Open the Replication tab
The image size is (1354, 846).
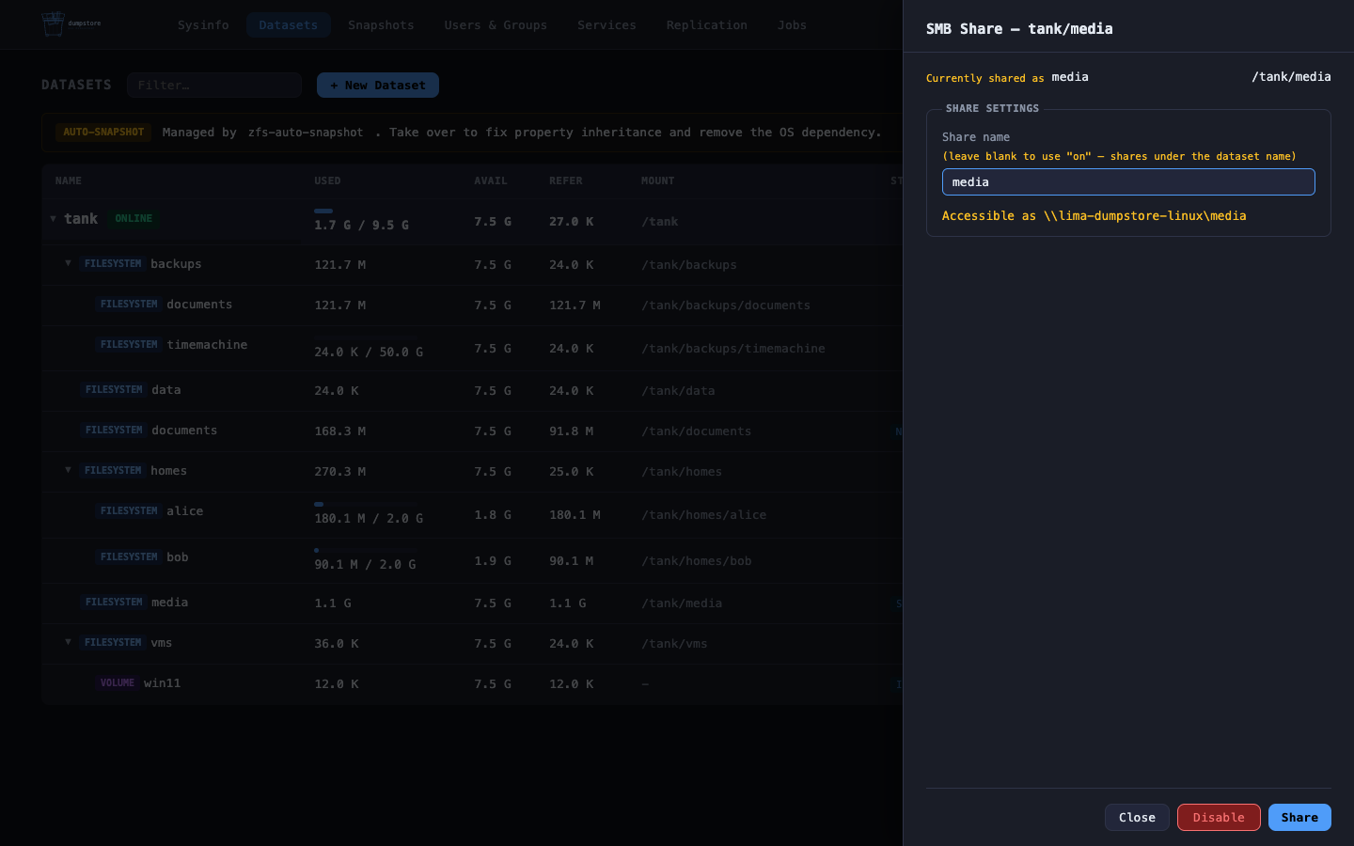[x=707, y=25]
